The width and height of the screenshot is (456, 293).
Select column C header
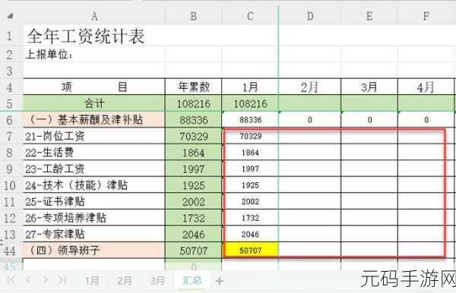coord(250,16)
